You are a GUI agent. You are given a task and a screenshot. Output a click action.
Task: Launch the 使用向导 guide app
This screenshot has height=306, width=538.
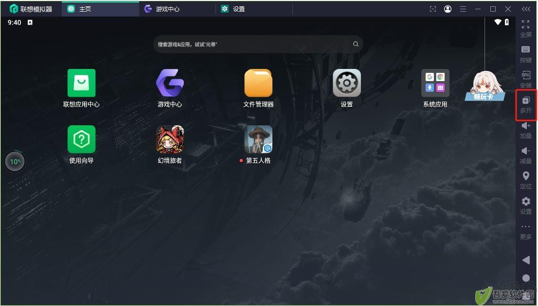(81, 139)
